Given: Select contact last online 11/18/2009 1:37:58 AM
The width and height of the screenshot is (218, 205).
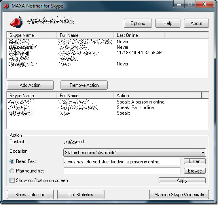Looking at the screenshot, I should [x=108, y=53].
